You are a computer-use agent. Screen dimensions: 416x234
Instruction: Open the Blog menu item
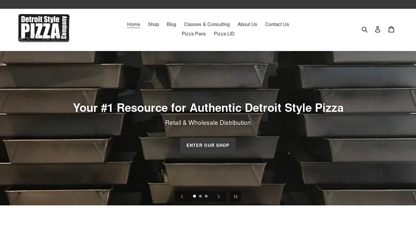pos(172,24)
